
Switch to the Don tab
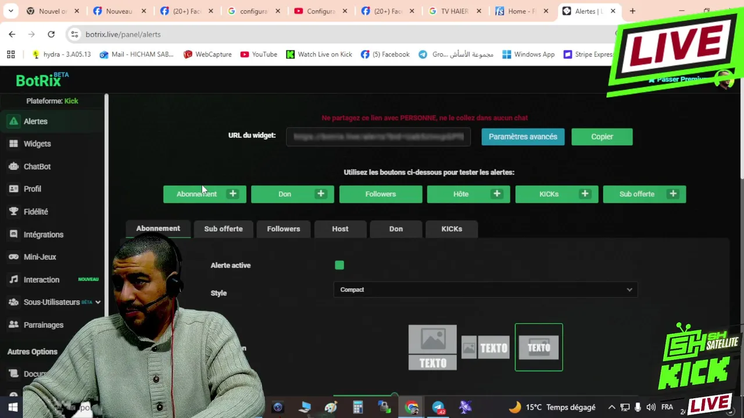[x=396, y=229]
